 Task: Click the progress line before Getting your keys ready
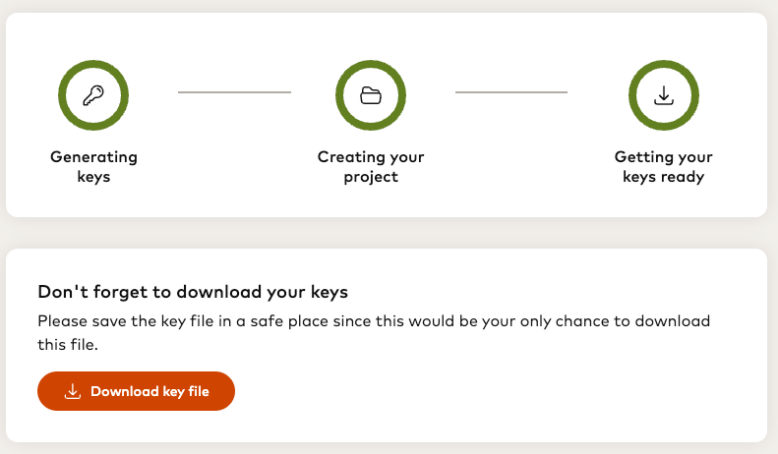tap(510, 92)
